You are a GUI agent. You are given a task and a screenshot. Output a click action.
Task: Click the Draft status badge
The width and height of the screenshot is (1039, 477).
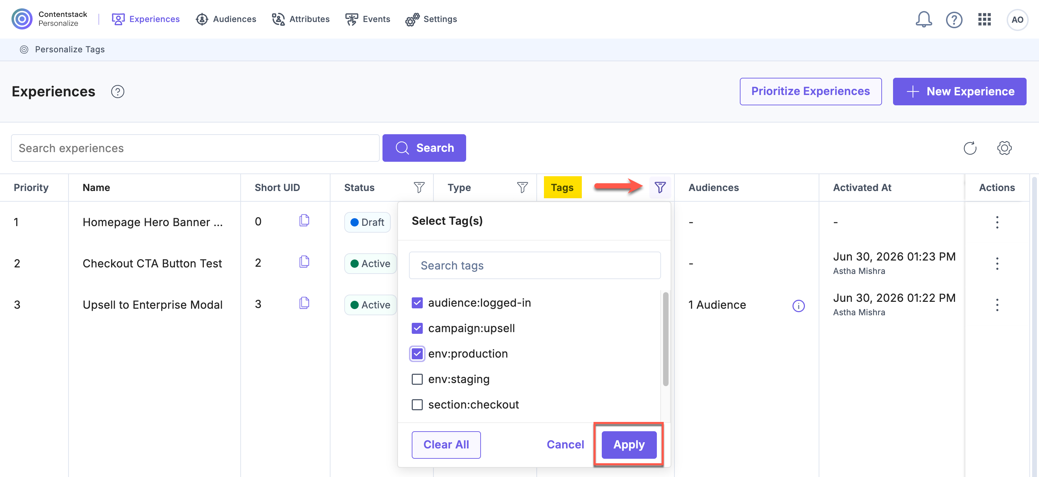click(367, 222)
